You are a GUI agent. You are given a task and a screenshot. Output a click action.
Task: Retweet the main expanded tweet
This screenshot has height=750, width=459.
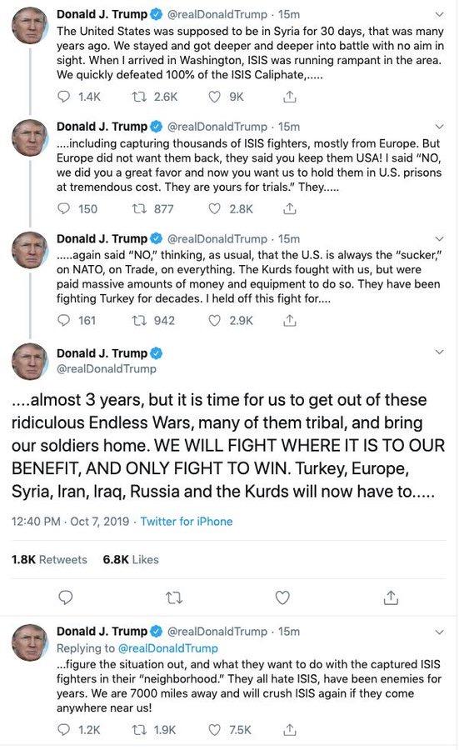174,597
